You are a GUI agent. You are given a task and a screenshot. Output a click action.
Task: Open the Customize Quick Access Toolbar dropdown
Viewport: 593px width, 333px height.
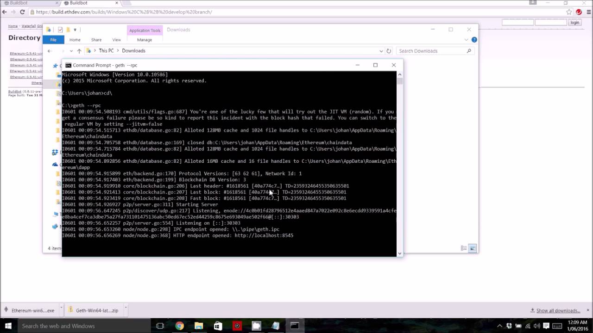[x=75, y=30]
